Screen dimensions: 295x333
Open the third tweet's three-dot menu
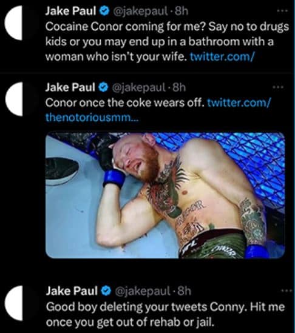(287, 291)
